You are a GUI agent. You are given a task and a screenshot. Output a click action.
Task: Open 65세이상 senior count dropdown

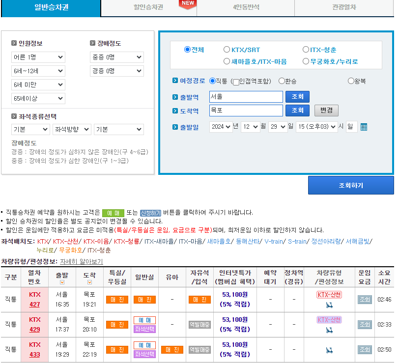click(38, 98)
